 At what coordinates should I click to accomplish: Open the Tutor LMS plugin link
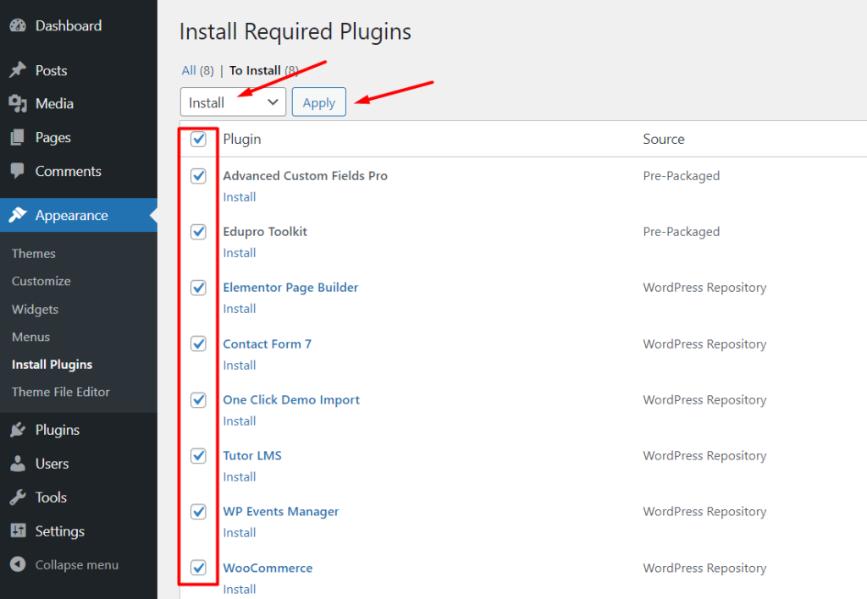coord(252,455)
